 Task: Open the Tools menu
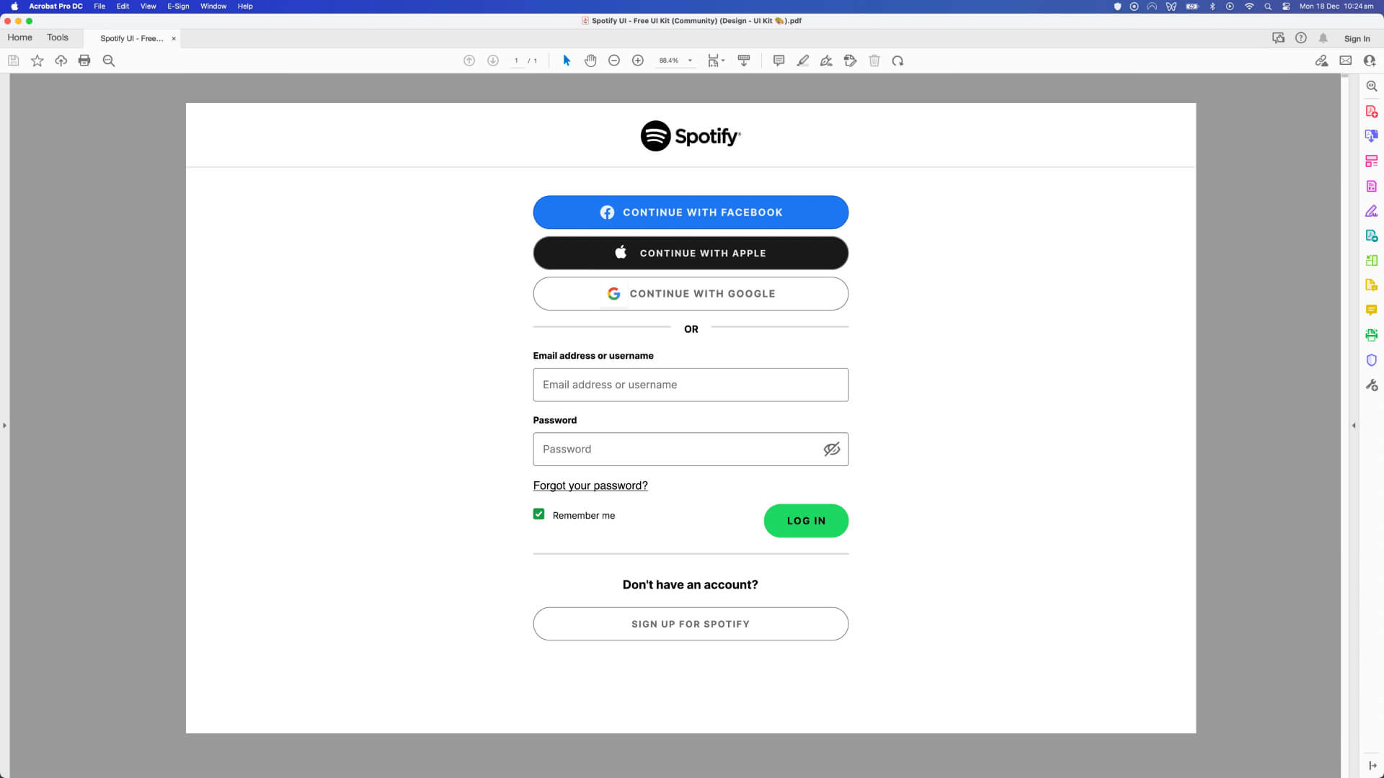[x=57, y=37]
